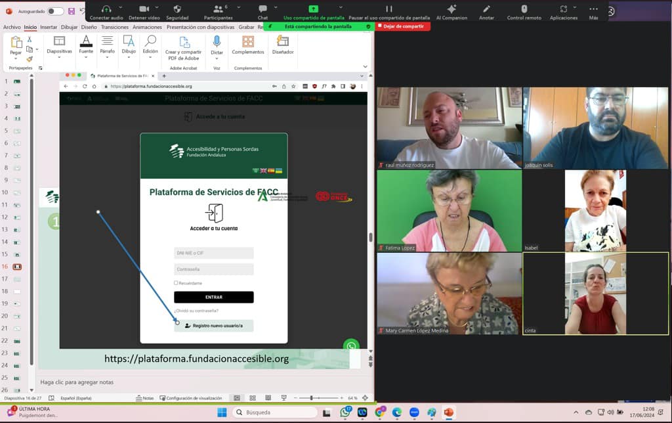The image size is (672, 423).
Task: Open the Presentación con diapositivas tab
Action: [200, 27]
